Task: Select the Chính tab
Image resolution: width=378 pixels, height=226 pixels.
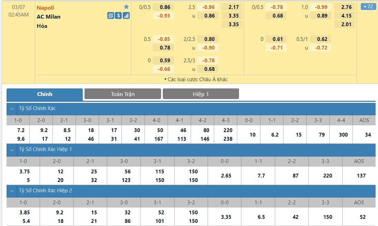Action: point(45,94)
